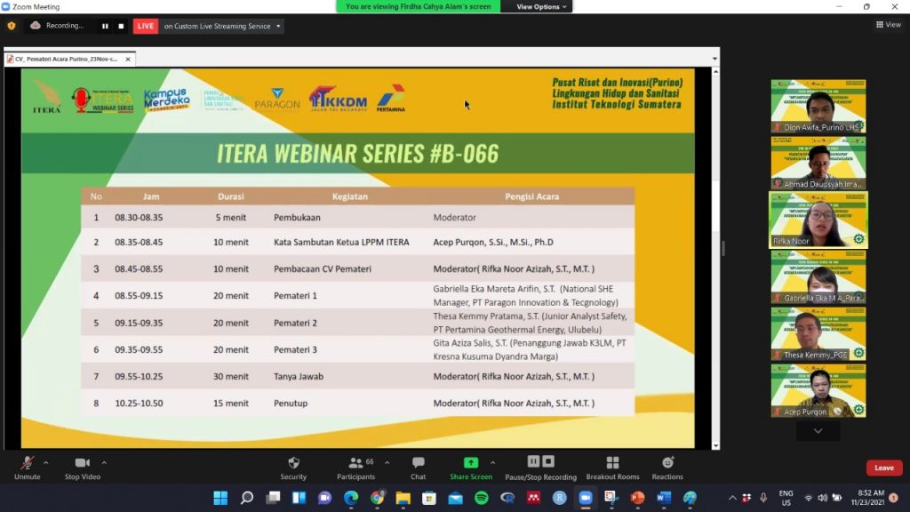Open Widgets from the taskbar
The image size is (910, 512).
tap(299, 498)
